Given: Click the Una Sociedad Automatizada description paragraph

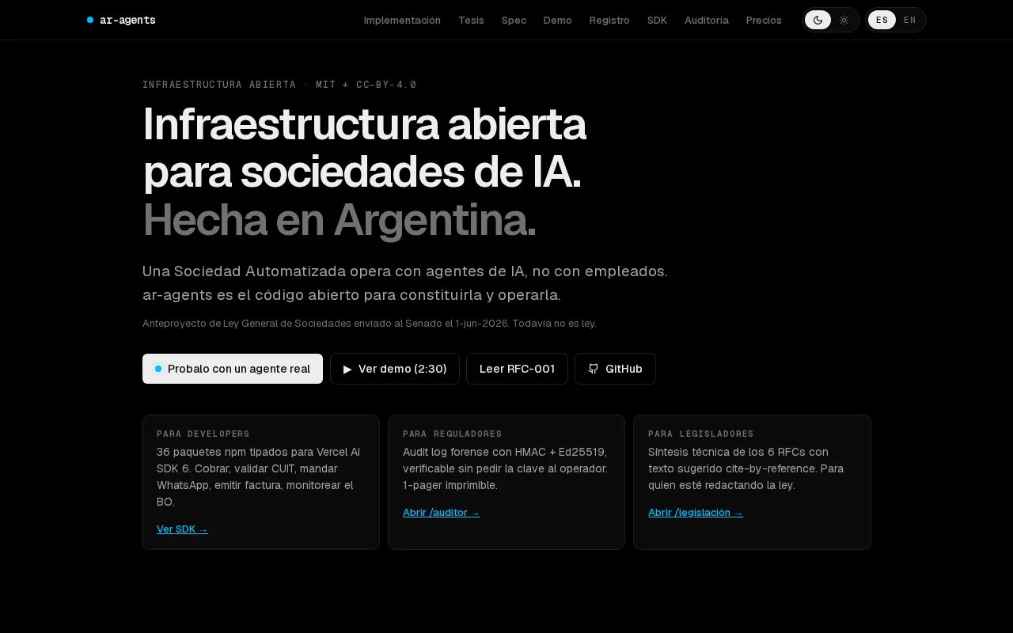Looking at the screenshot, I should (x=405, y=283).
